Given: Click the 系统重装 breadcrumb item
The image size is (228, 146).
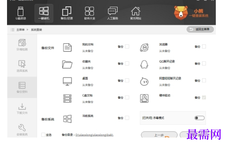Looking at the screenshot, I should pos(36,30).
